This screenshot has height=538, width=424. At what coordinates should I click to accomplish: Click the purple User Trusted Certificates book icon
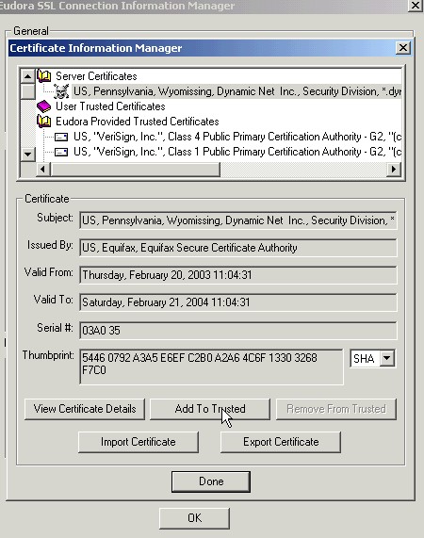44,106
